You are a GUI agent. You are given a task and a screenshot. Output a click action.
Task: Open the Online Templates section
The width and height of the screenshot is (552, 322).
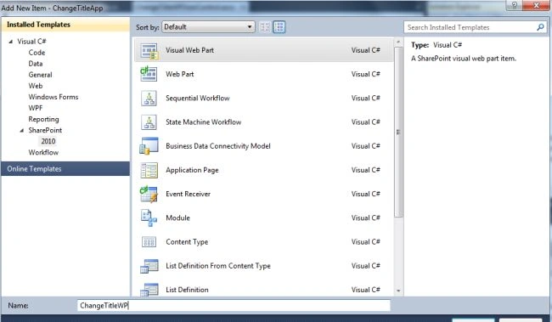click(x=65, y=169)
